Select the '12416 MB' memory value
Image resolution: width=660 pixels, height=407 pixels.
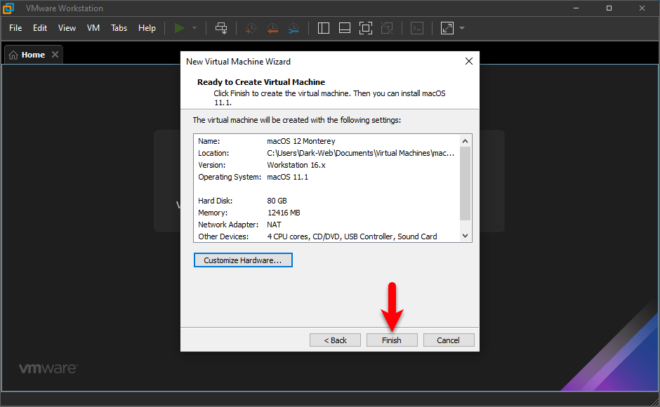point(284,213)
